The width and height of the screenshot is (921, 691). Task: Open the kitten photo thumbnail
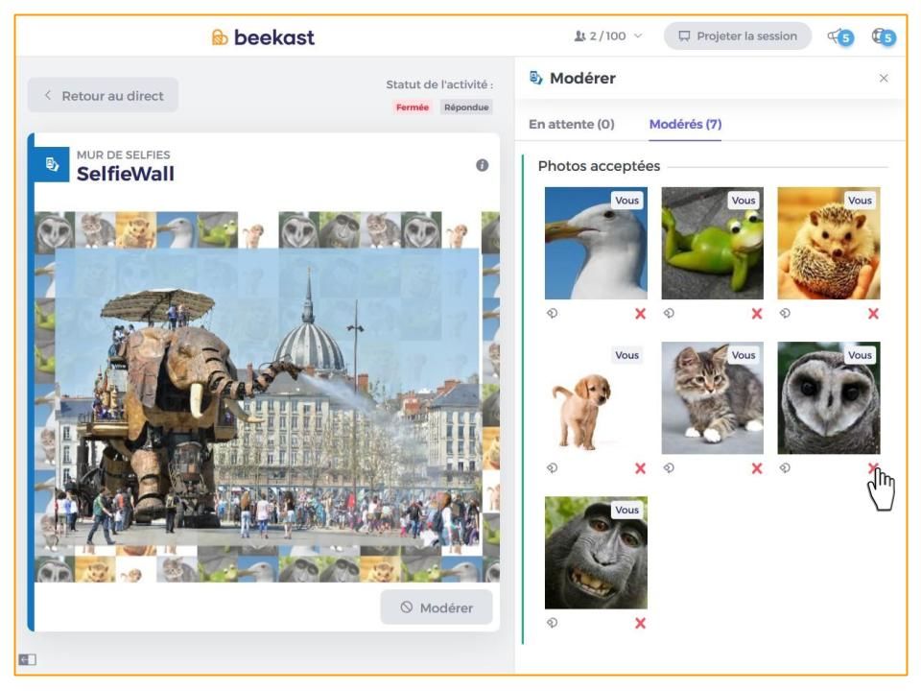point(713,397)
